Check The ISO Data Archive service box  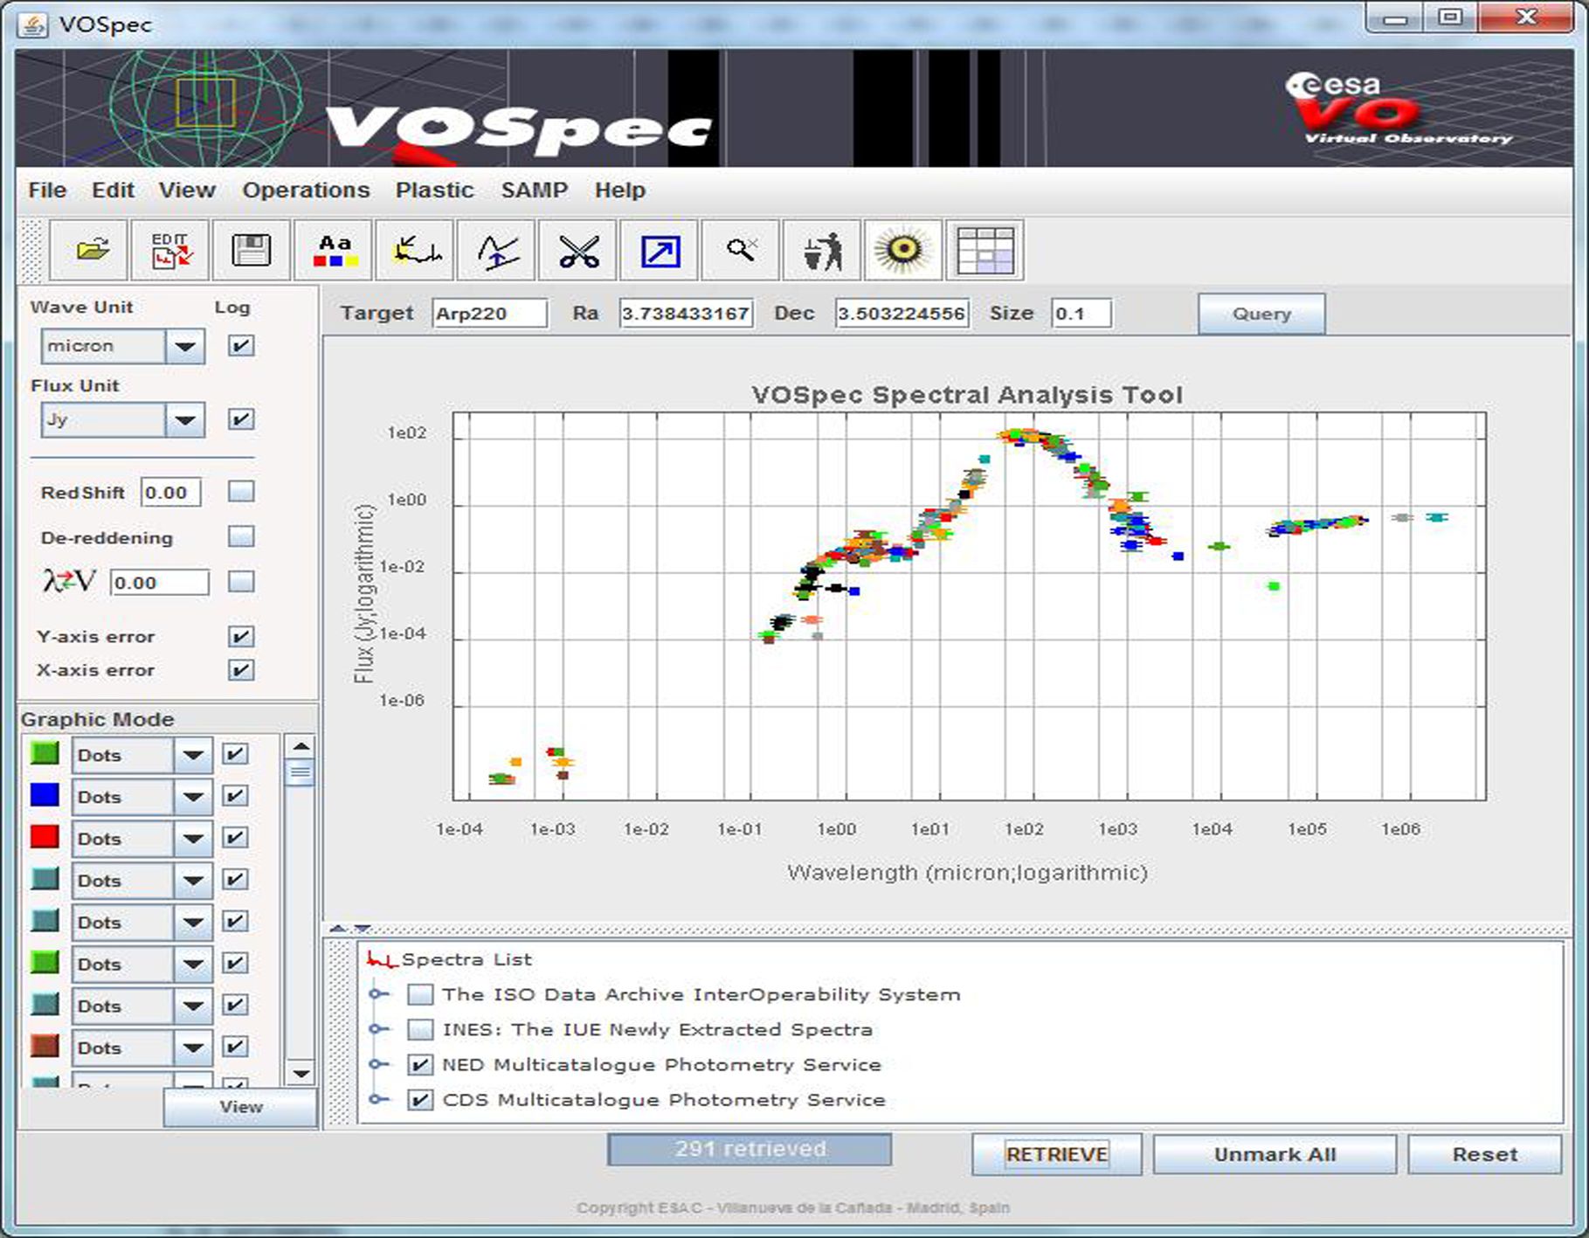tap(420, 994)
